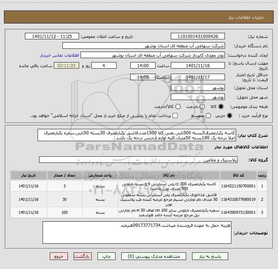This screenshot has height=269, width=278.
Task: Click the نام کالا column header
Action: pyautogui.click(x=169, y=175)
